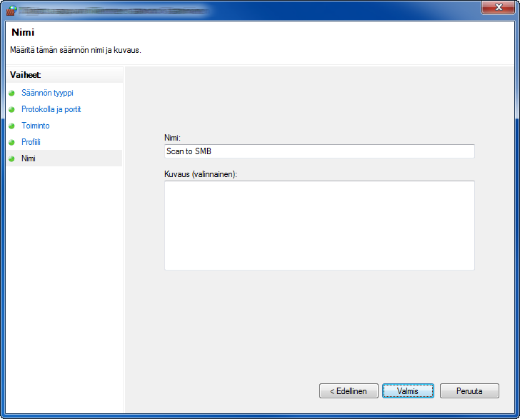Click the green bullet beside Säännön tyyppi
Screen dimensions: 520x419
tap(11, 93)
